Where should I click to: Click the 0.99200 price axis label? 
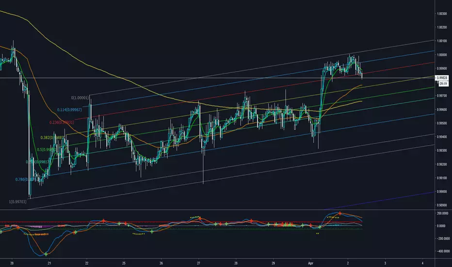pos(442,164)
